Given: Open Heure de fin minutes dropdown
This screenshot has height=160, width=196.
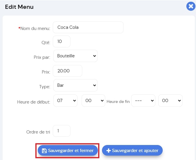Looking at the screenshot, I should point(170,101).
